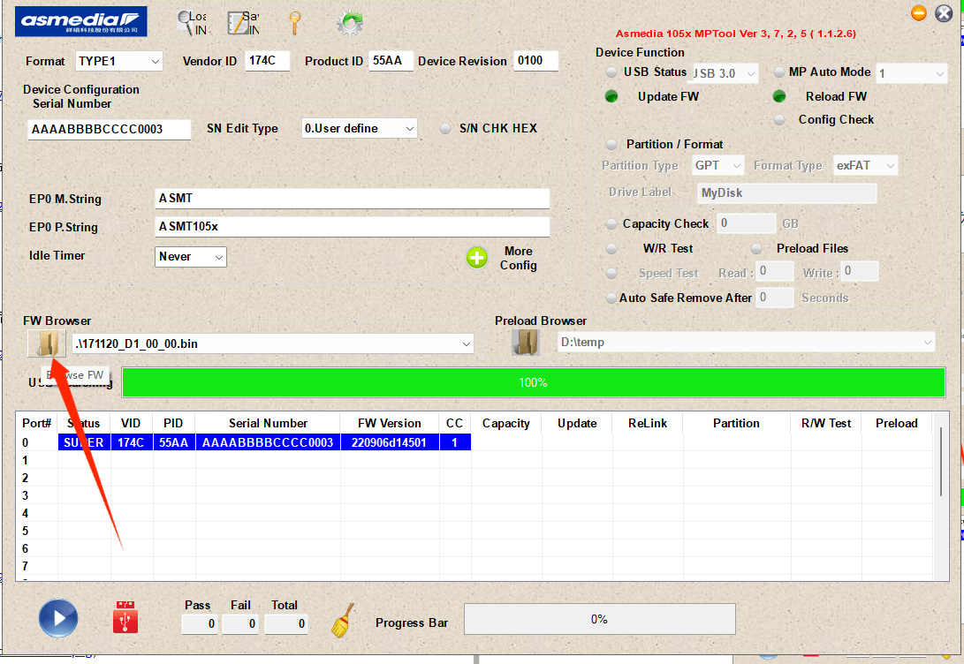
Task: Click the Auto Safe Remove seconds field
Action: pos(775,298)
